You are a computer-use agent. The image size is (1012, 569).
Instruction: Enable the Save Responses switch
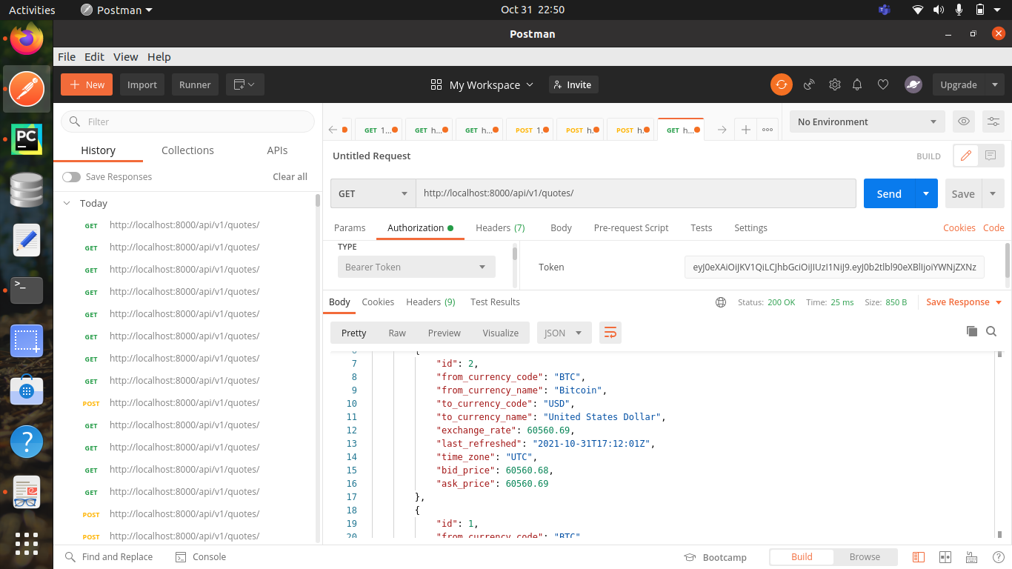pos(71,176)
